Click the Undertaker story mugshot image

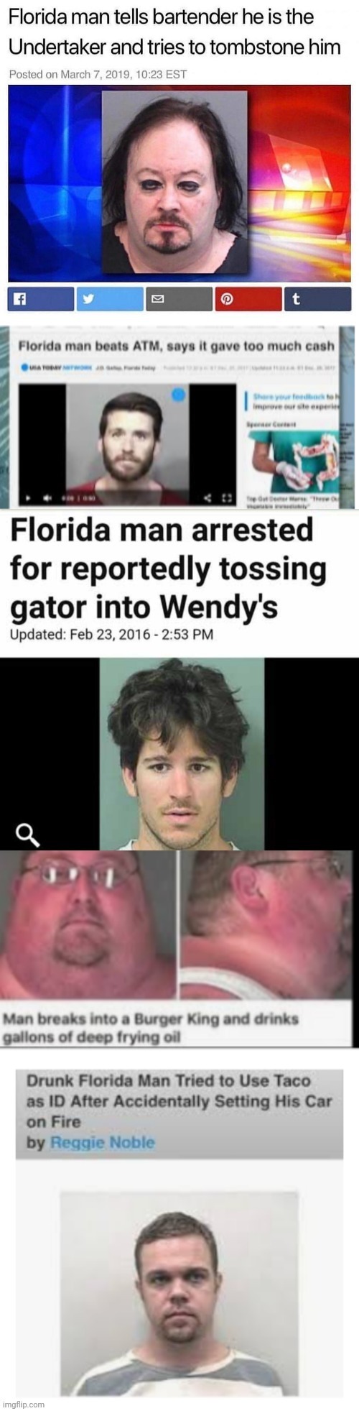(x=174, y=182)
